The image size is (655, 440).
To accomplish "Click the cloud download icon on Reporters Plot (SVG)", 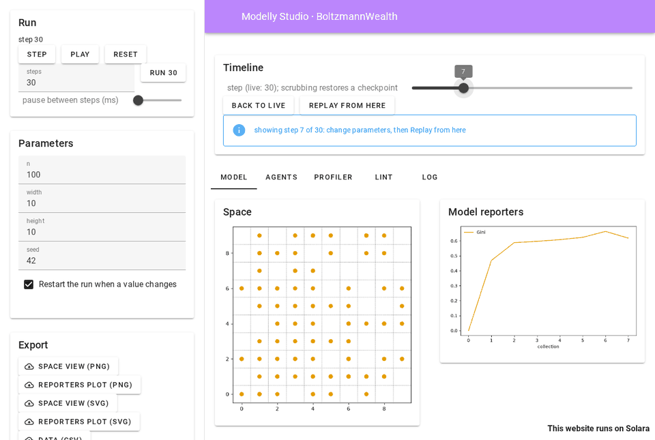I will (x=29, y=422).
